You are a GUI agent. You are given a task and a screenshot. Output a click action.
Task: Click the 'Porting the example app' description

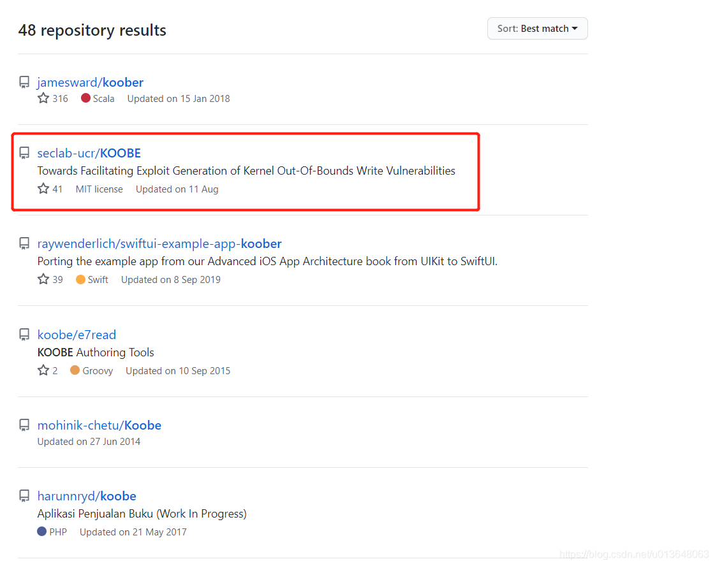267,261
